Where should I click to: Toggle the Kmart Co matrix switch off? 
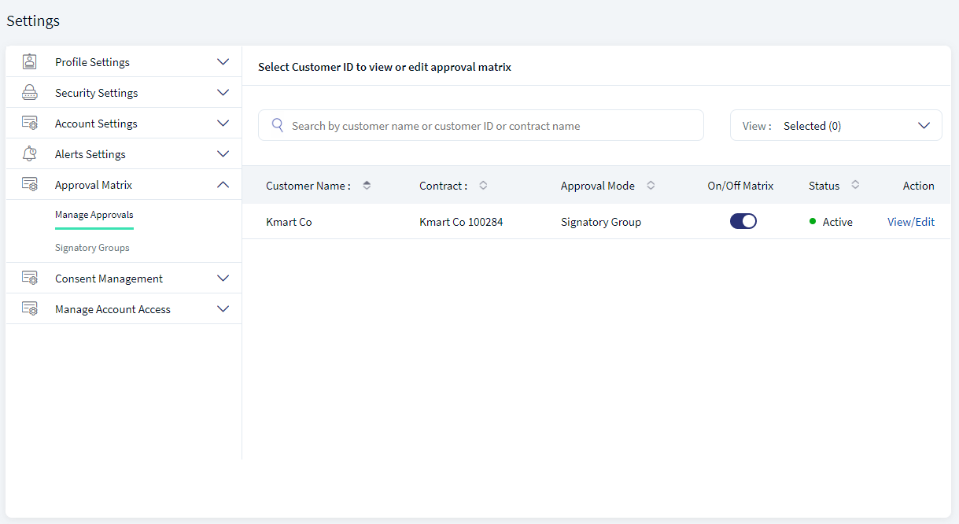743,221
